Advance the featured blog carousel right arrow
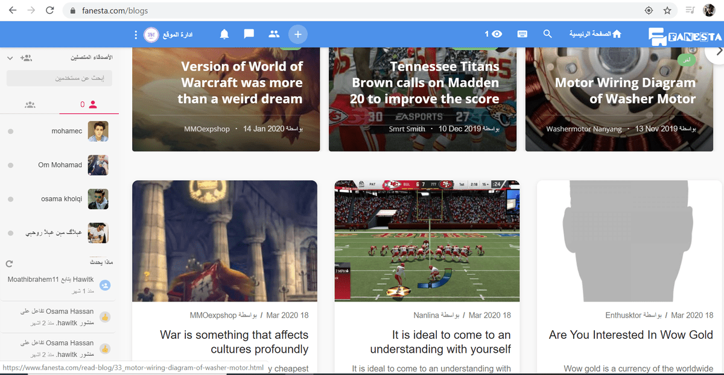The height and width of the screenshot is (375, 724). coord(718,52)
